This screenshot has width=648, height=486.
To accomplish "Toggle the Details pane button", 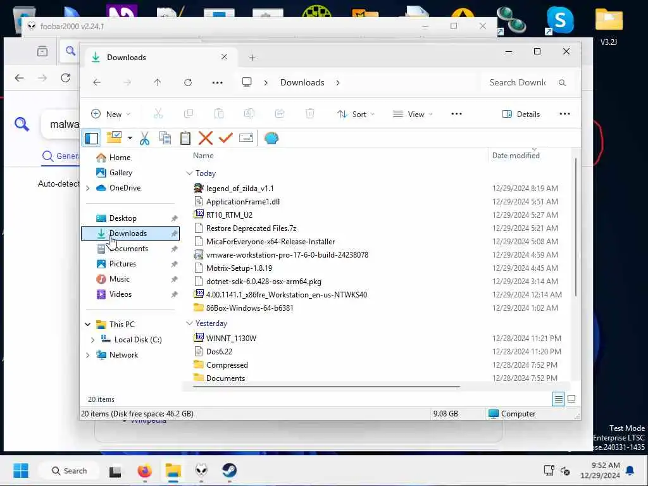I will (521, 114).
